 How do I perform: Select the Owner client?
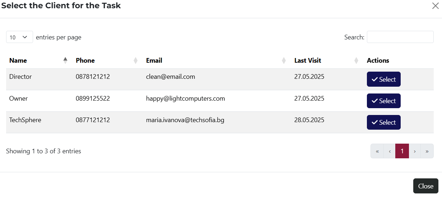[x=383, y=101]
